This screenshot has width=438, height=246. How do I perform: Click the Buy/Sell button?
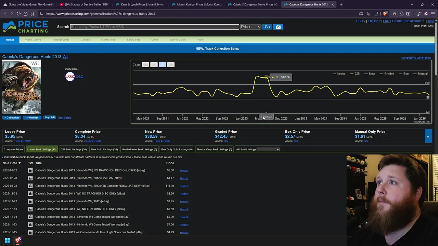(x=50, y=118)
